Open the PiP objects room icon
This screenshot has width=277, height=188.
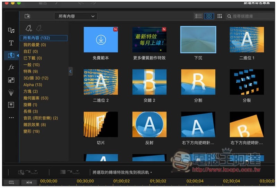(11, 80)
